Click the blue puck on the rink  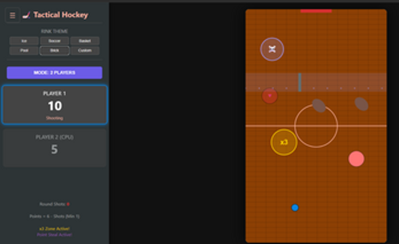click(295, 208)
